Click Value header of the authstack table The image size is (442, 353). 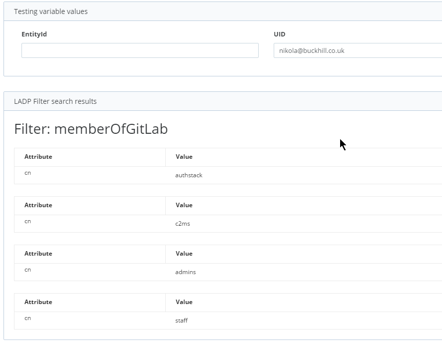pos(304,157)
